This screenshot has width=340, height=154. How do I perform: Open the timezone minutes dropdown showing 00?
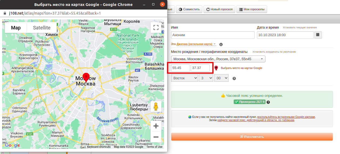click(221, 78)
